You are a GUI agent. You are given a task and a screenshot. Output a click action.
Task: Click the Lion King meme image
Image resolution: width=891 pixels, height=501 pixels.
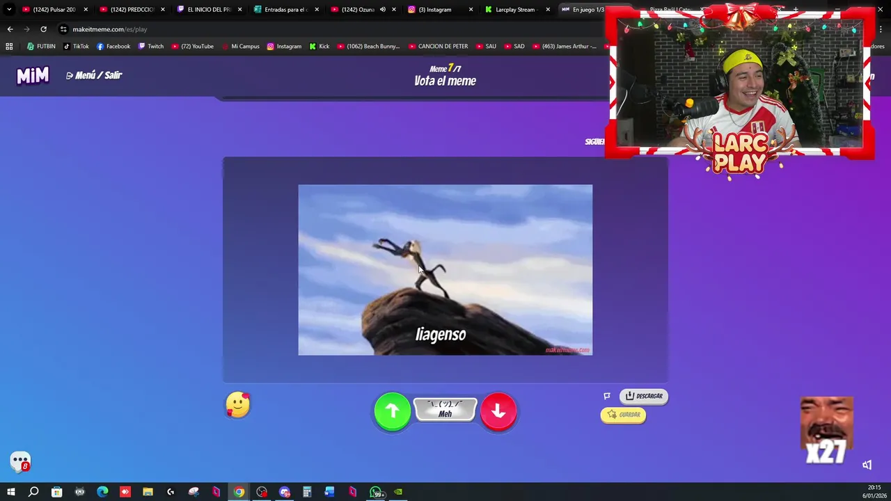(445, 270)
